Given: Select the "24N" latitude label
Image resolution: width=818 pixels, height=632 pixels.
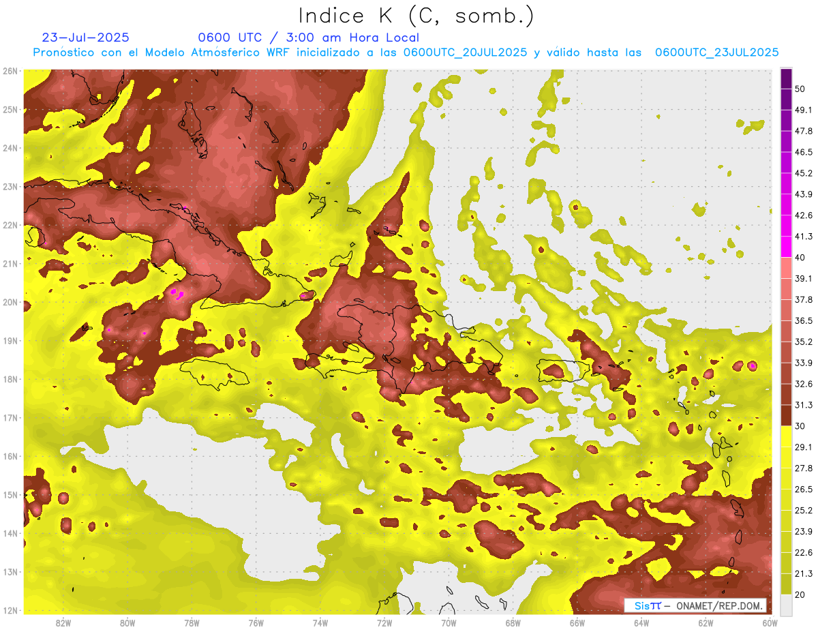Looking at the screenshot, I should [10, 148].
